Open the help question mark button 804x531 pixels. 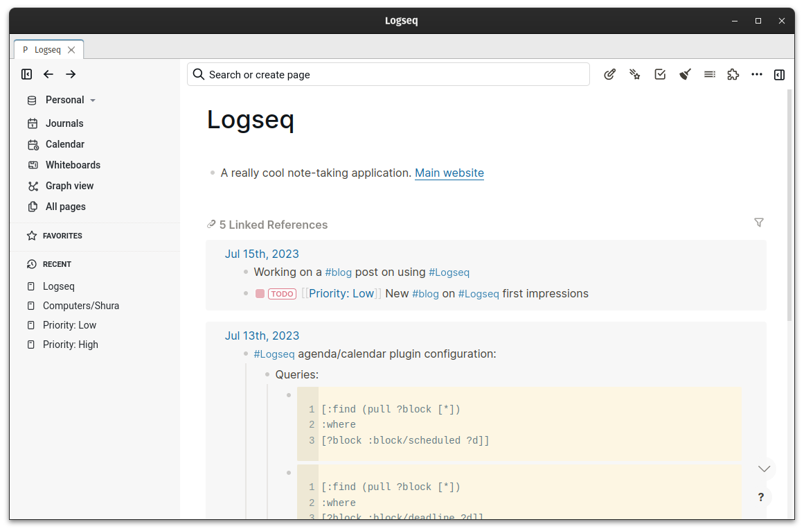pos(761,496)
